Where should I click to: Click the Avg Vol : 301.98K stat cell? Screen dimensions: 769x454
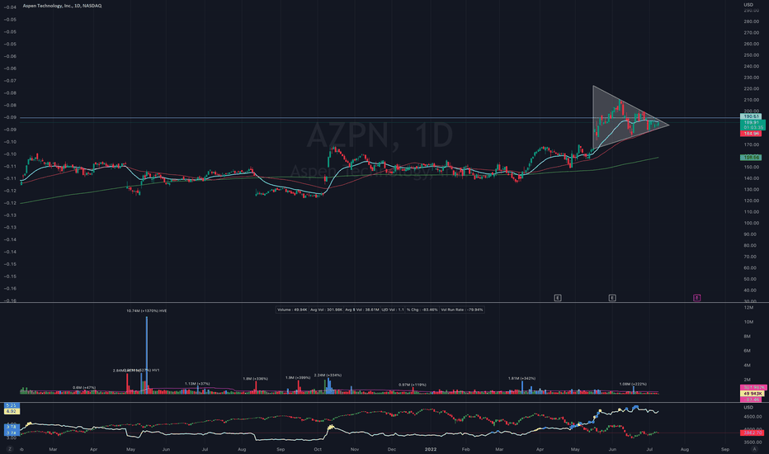(x=326, y=310)
